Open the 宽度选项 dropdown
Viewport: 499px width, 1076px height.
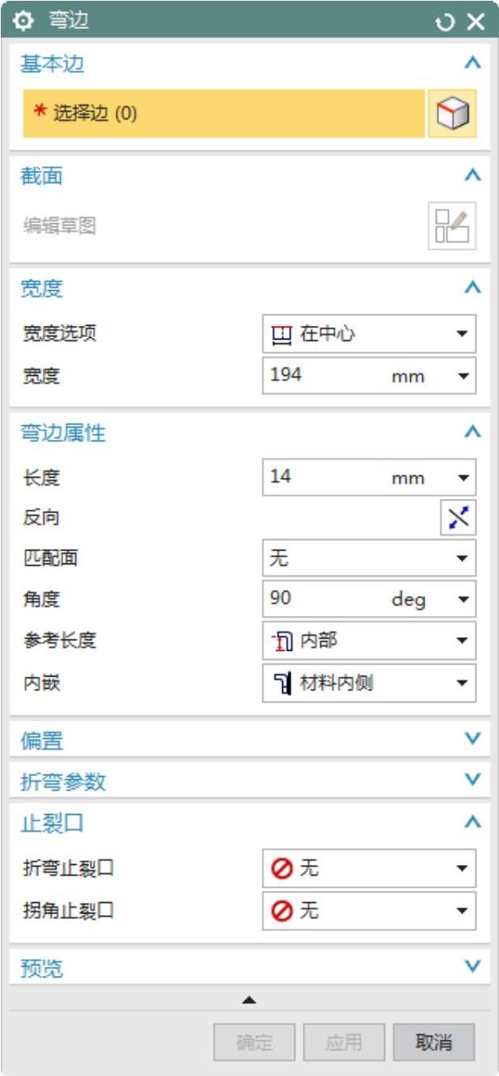click(369, 334)
